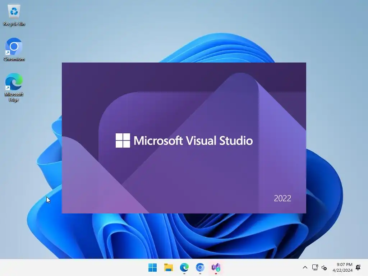368x276 pixels.
Task: Click the Microsoft Visual Studio splash screen
Action: point(184,138)
